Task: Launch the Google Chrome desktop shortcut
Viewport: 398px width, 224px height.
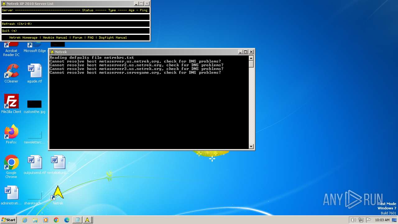Action: [x=11, y=167]
